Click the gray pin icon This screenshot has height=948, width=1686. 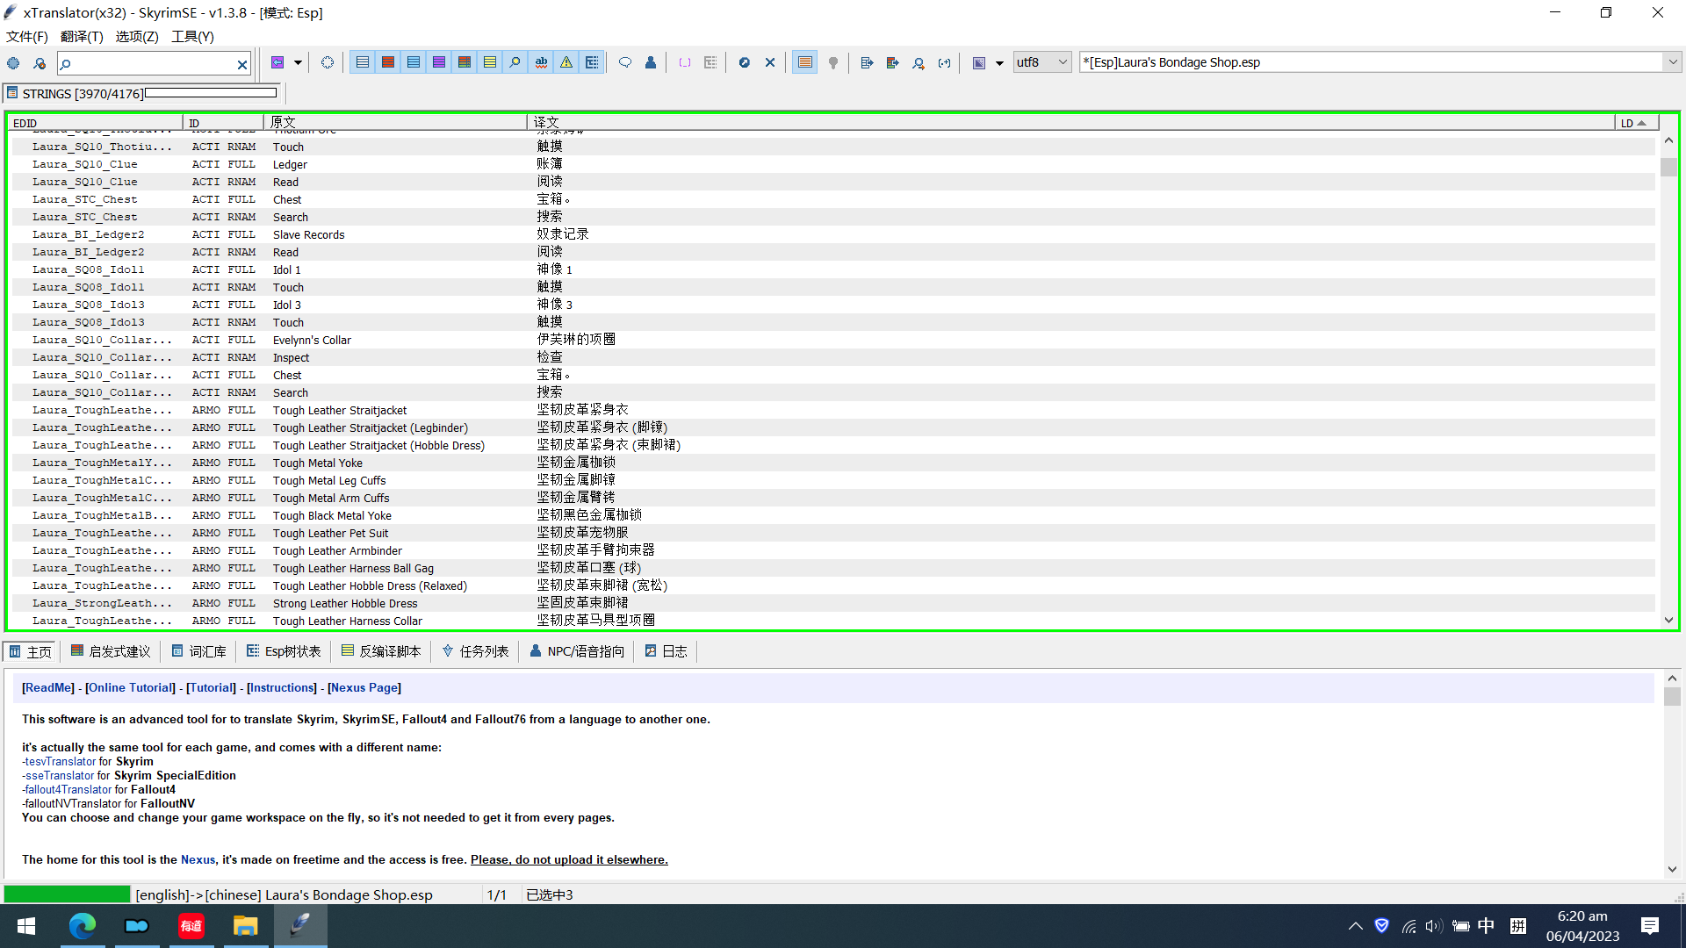pyautogui.click(x=833, y=62)
